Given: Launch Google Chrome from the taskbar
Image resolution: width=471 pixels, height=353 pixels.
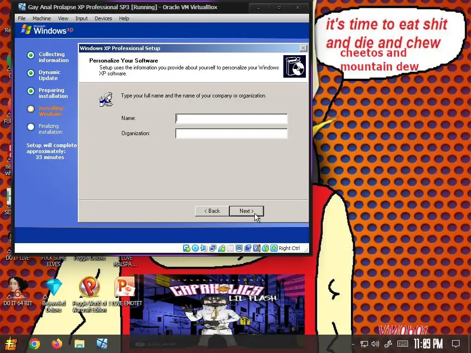Looking at the screenshot, I should (x=34, y=344).
